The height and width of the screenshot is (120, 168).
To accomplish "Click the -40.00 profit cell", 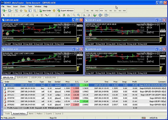I will pos(132,92).
